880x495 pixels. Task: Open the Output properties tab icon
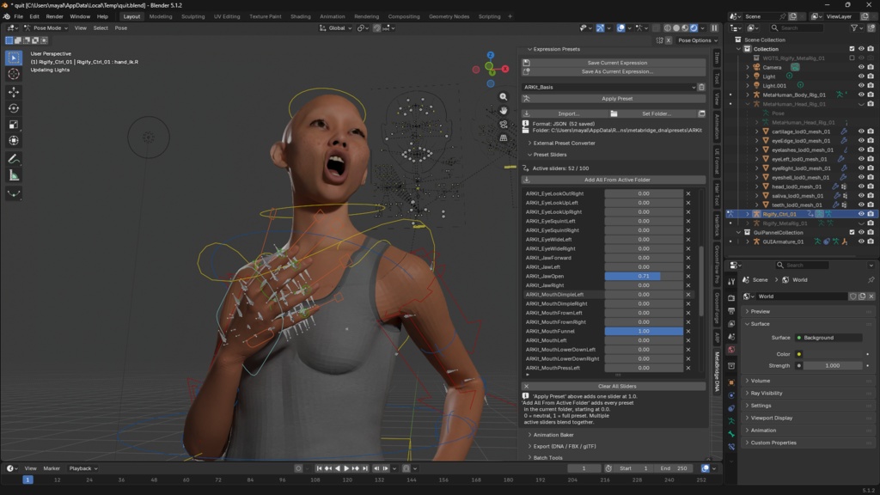click(731, 310)
